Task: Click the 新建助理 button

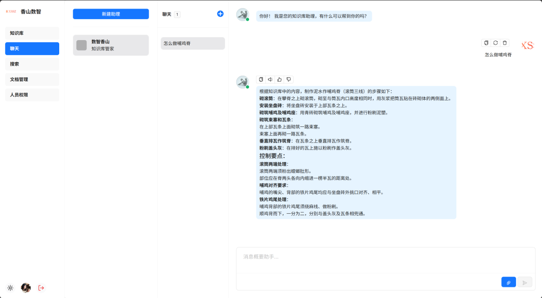Action: 111,14
